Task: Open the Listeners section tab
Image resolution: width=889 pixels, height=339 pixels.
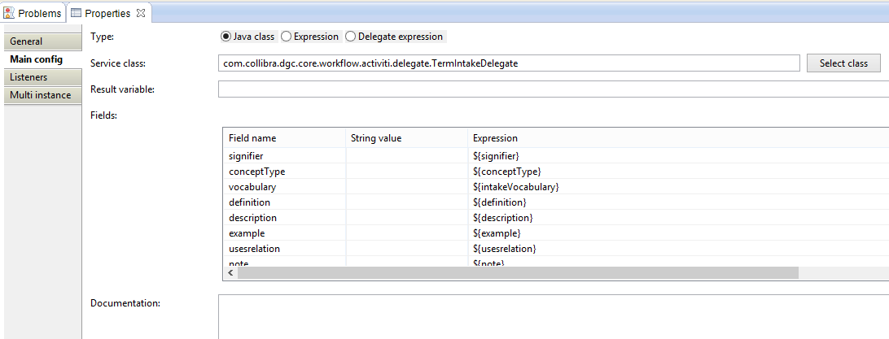Action: (42, 77)
